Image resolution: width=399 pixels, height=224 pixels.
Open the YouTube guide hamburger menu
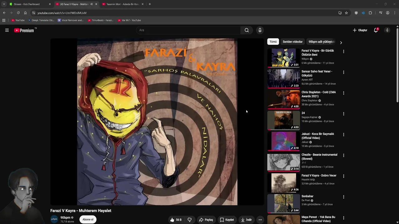(7, 30)
